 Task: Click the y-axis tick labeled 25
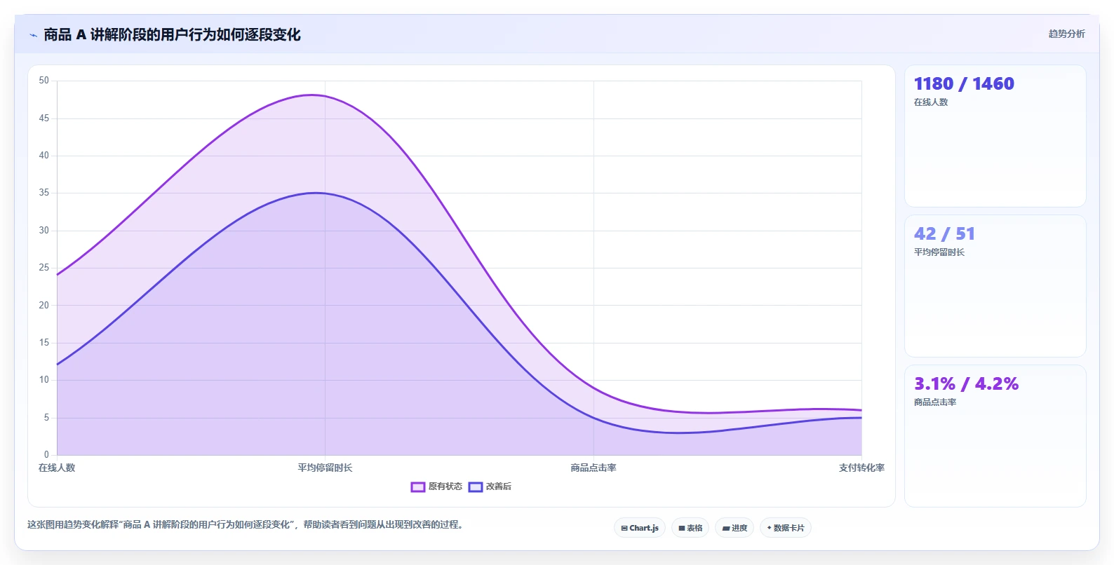click(44, 268)
